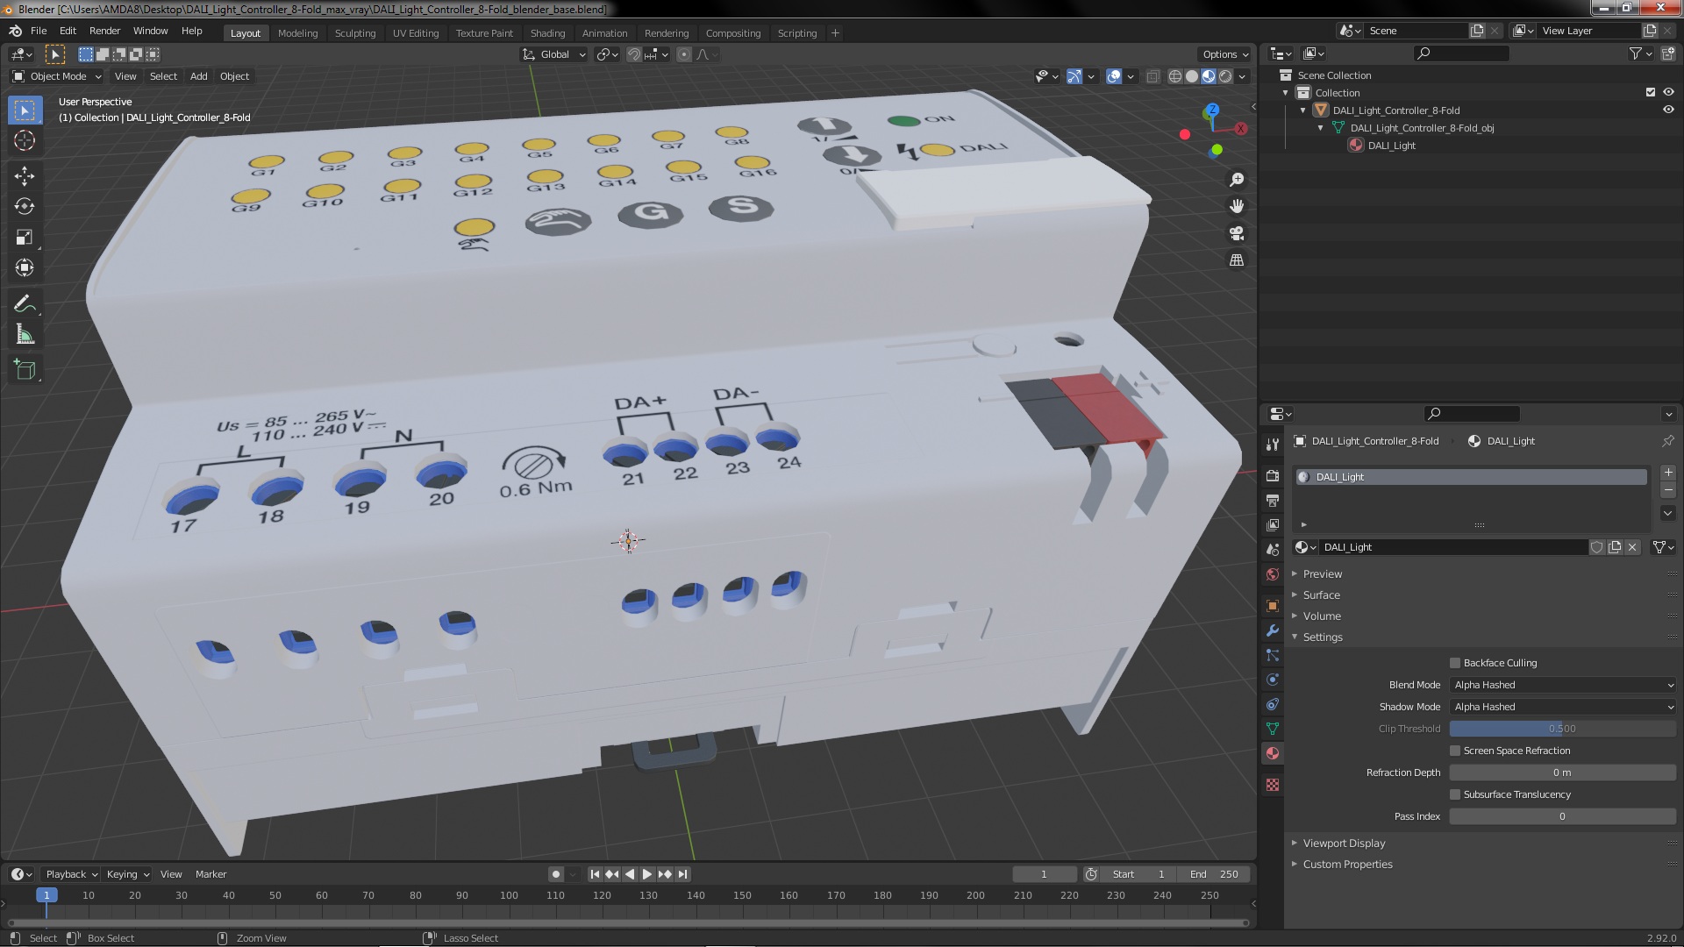Viewport: 1684px width, 947px height.
Task: Select the Rotate tool
Action: pos(25,207)
